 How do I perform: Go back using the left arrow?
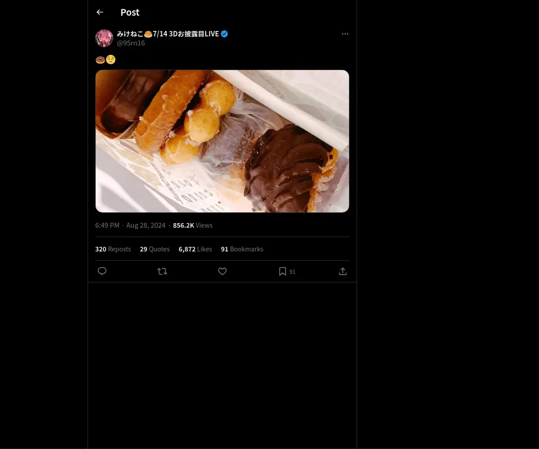click(x=100, y=13)
